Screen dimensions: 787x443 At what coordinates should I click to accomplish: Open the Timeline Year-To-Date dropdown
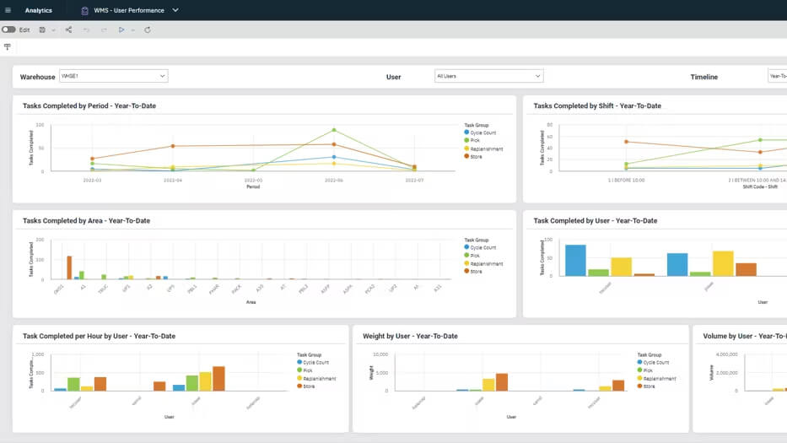(x=777, y=76)
